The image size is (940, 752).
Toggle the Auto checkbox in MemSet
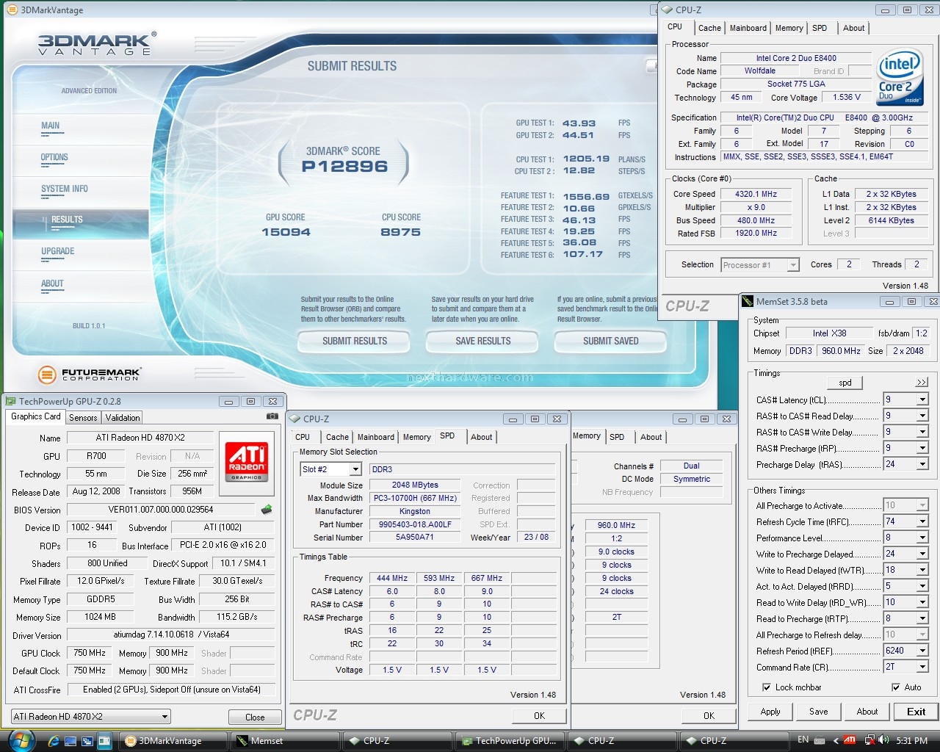(x=896, y=687)
